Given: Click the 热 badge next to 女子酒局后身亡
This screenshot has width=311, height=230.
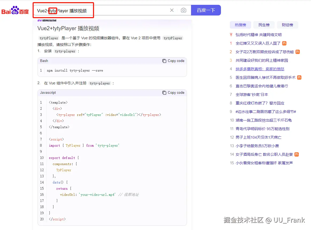Looking at the screenshot, I should 297,154.
